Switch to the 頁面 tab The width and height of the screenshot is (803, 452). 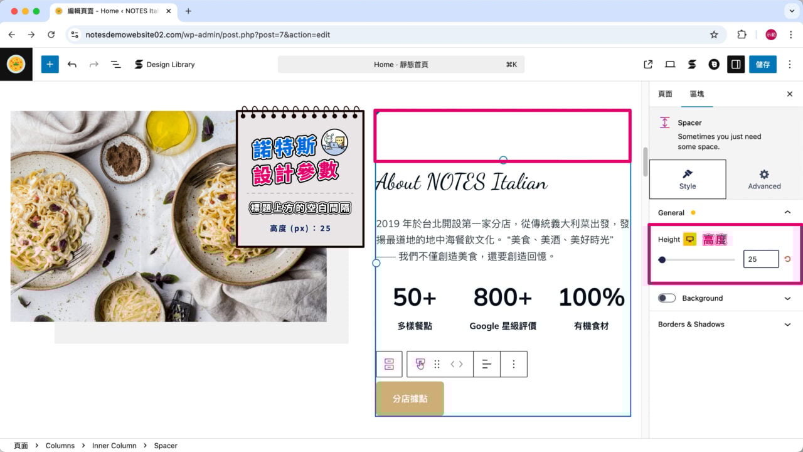point(665,94)
